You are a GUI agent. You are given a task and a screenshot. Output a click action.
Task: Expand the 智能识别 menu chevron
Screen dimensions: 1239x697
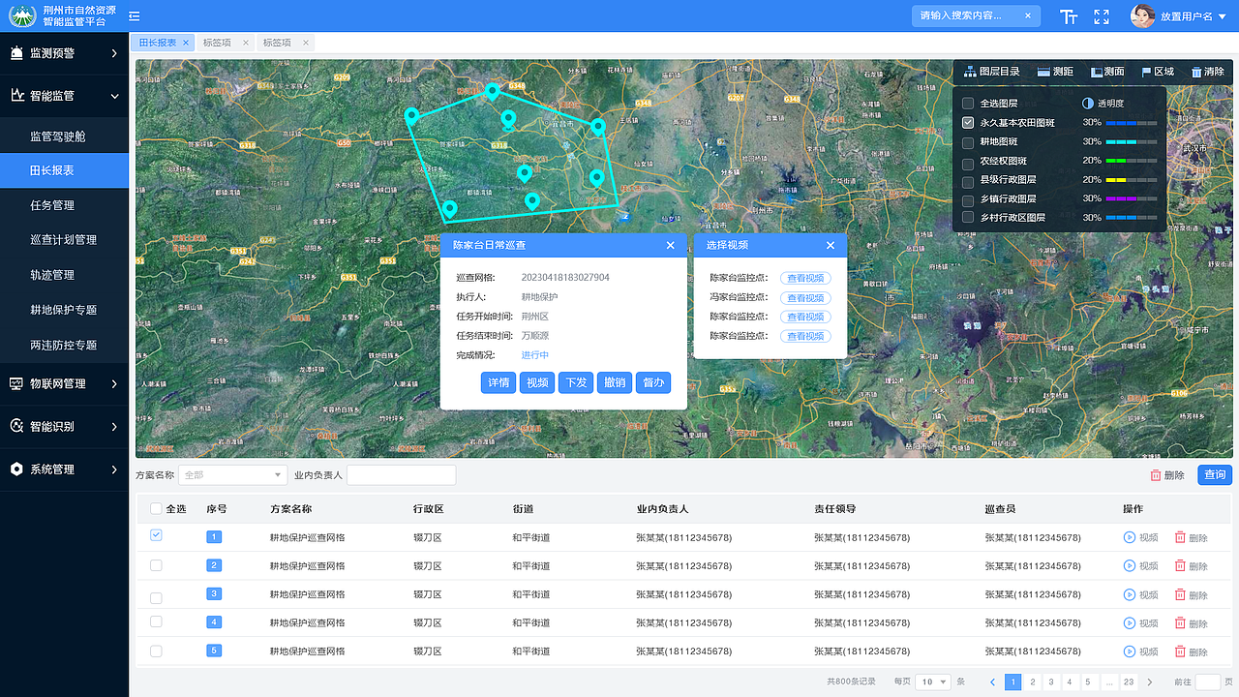point(114,426)
